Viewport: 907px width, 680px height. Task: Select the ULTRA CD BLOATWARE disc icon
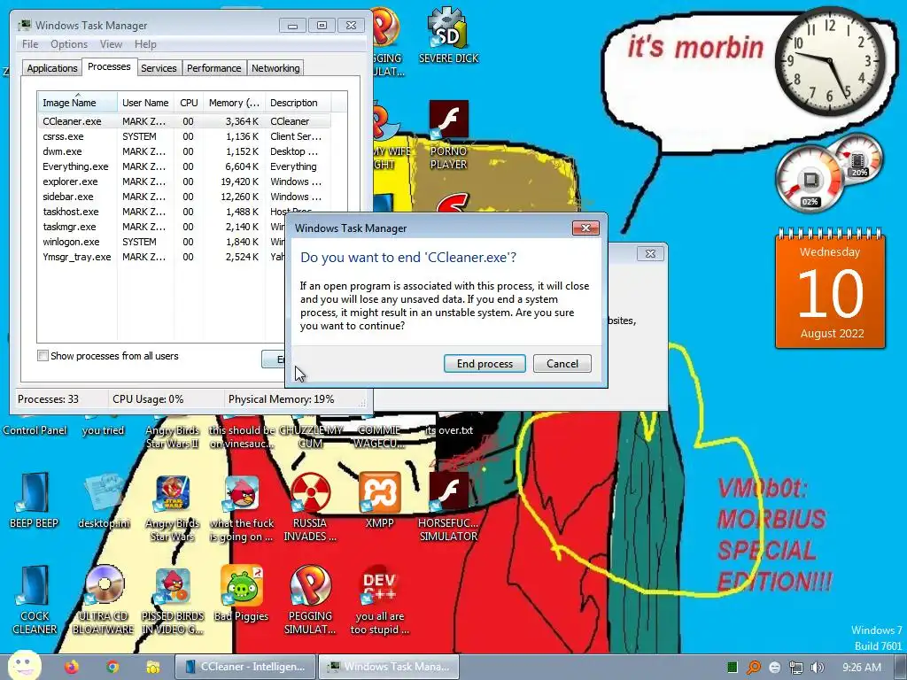pos(103,600)
